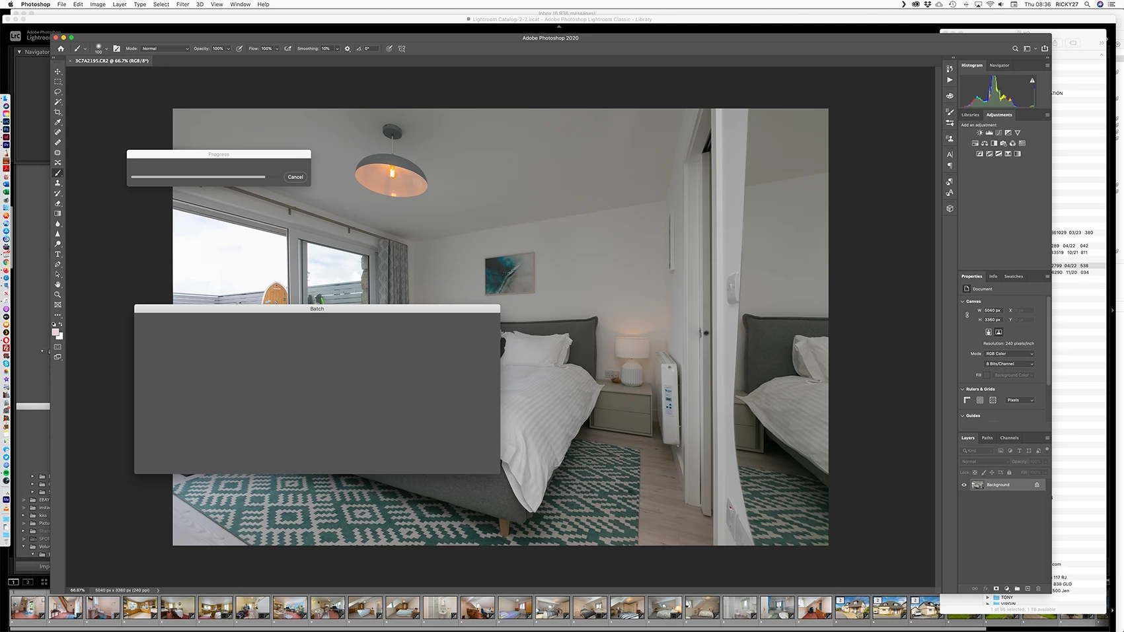Switch to the Channels tab
This screenshot has height=632, width=1124.
(1009, 438)
